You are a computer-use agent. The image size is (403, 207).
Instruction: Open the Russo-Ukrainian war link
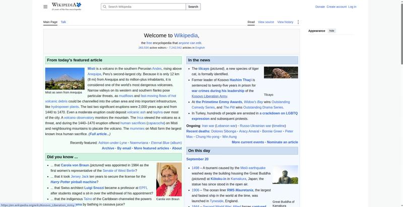(x=255, y=126)
